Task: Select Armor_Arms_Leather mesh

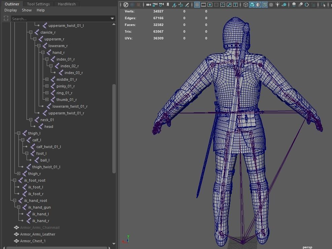Action: pos(38,234)
